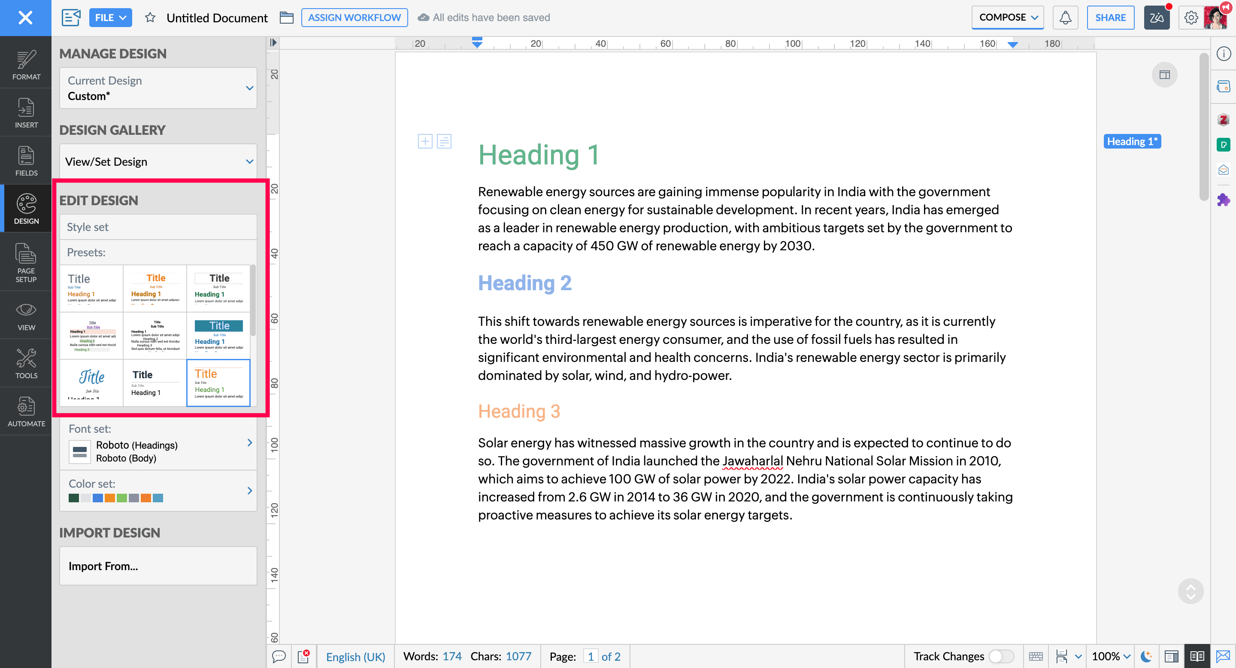
Task: Open the FILE dropdown menu
Action: (x=110, y=18)
